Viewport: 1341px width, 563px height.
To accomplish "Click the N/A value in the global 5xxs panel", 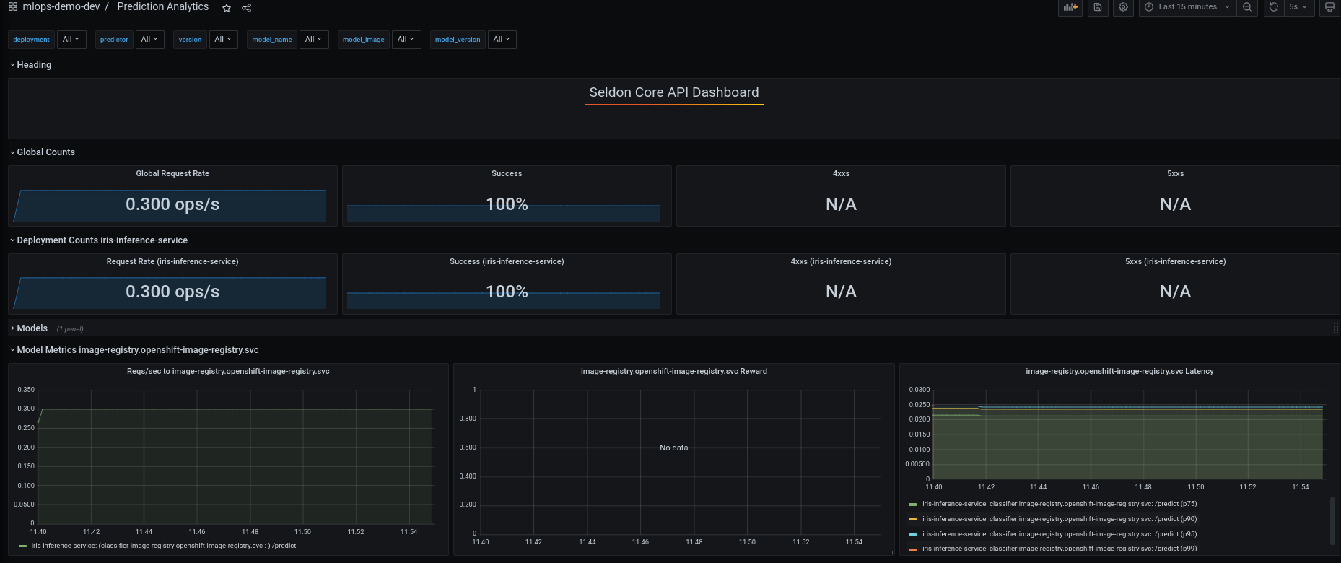I will tap(1175, 204).
